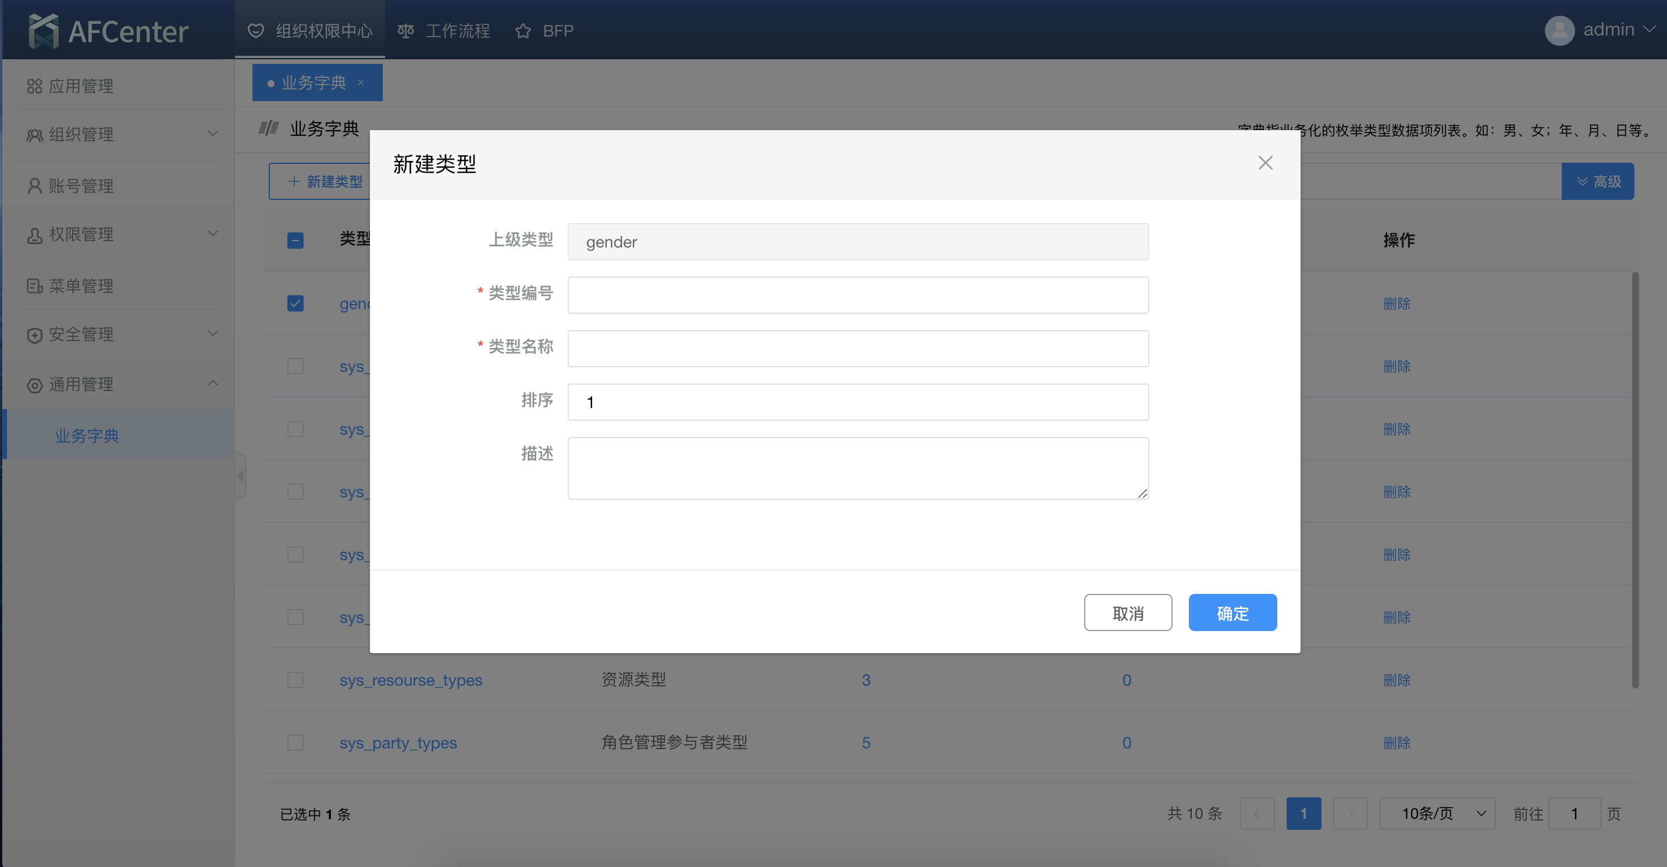The image size is (1667, 867).
Task: Check the sys_resourse_types row checkbox
Action: [x=295, y=679]
